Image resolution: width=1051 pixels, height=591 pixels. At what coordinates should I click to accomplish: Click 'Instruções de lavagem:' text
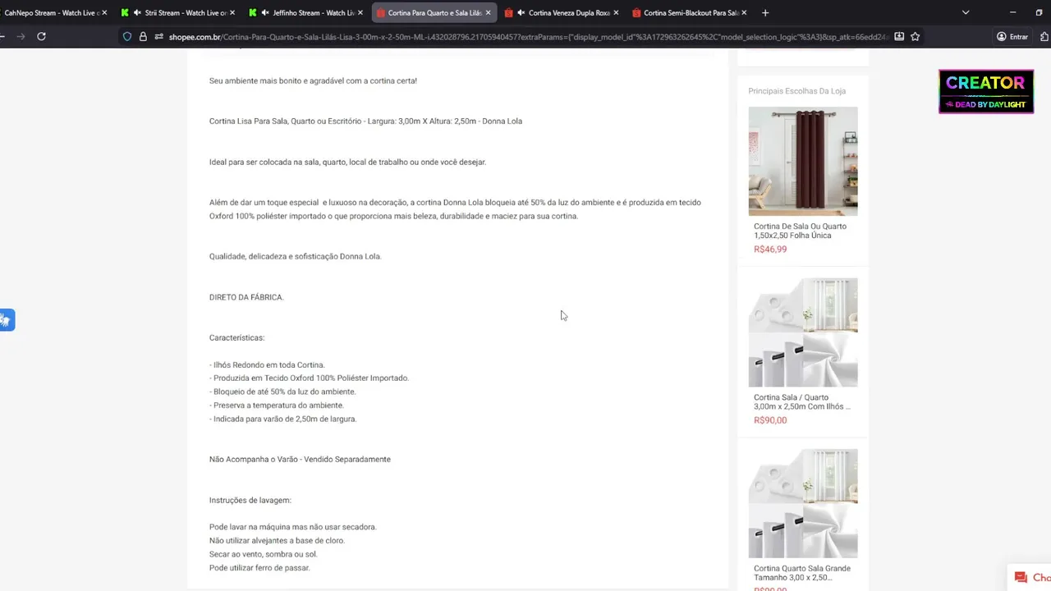pyautogui.click(x=250, y=500)
